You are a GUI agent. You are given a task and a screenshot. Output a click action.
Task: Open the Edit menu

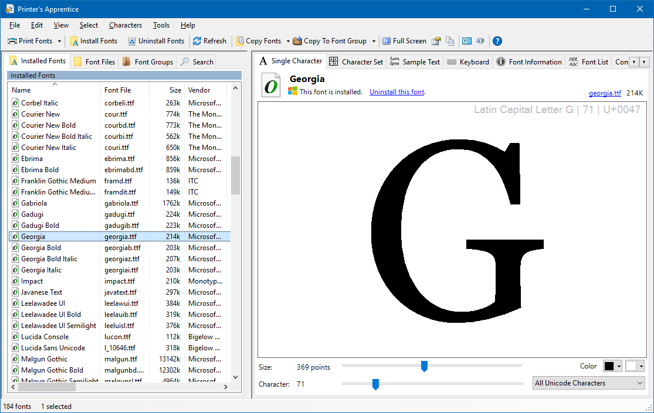[37, 25]
